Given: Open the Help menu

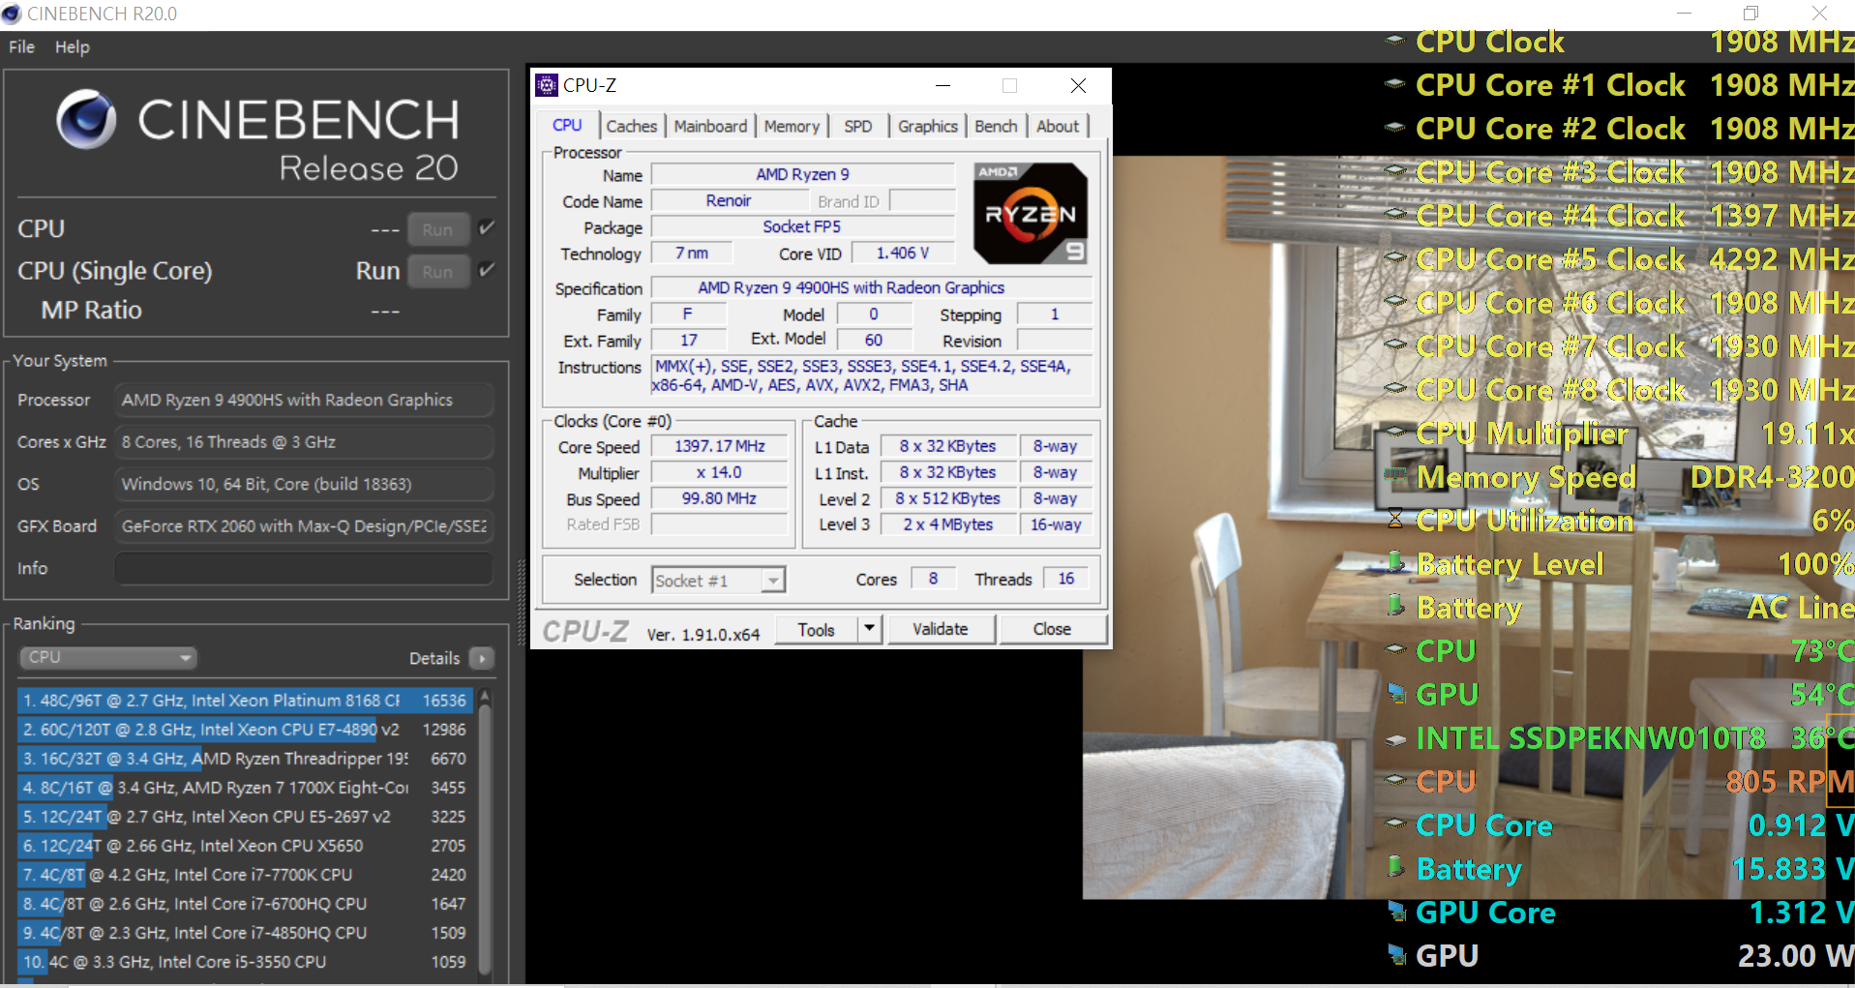Looking at the screenshot, I should click(72, 46).
